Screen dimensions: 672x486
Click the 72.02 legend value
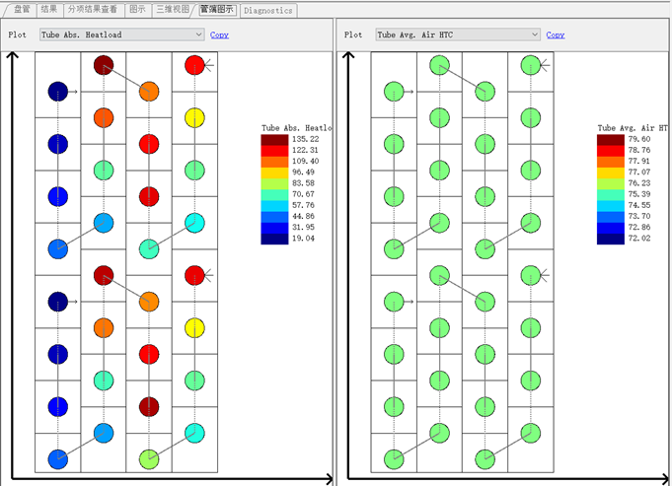(639, 239)
